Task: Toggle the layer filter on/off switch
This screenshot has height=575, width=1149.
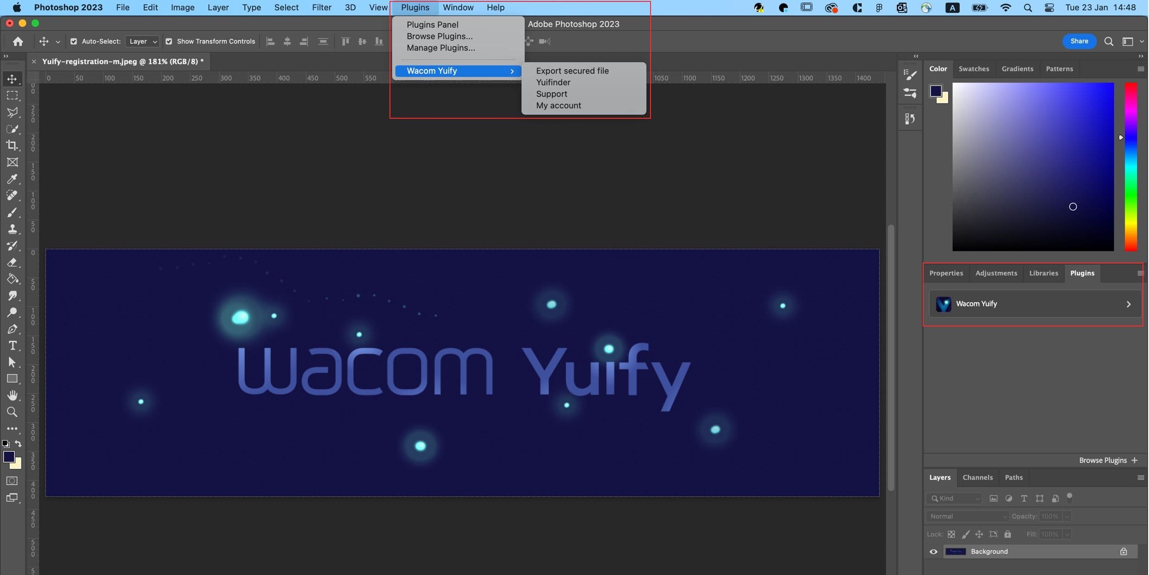Action: (x=1070, y=497)
